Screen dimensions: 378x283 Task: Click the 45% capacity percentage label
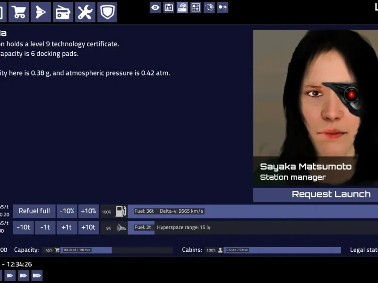coord(49,250)
